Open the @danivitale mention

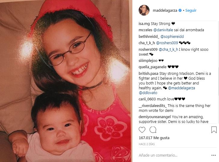tap(163, 30)
